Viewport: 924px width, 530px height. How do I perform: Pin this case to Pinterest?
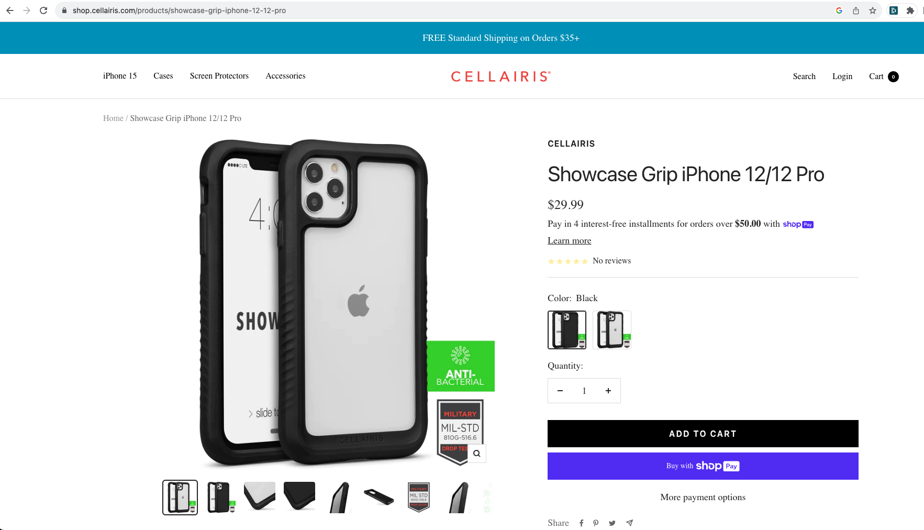596,523
